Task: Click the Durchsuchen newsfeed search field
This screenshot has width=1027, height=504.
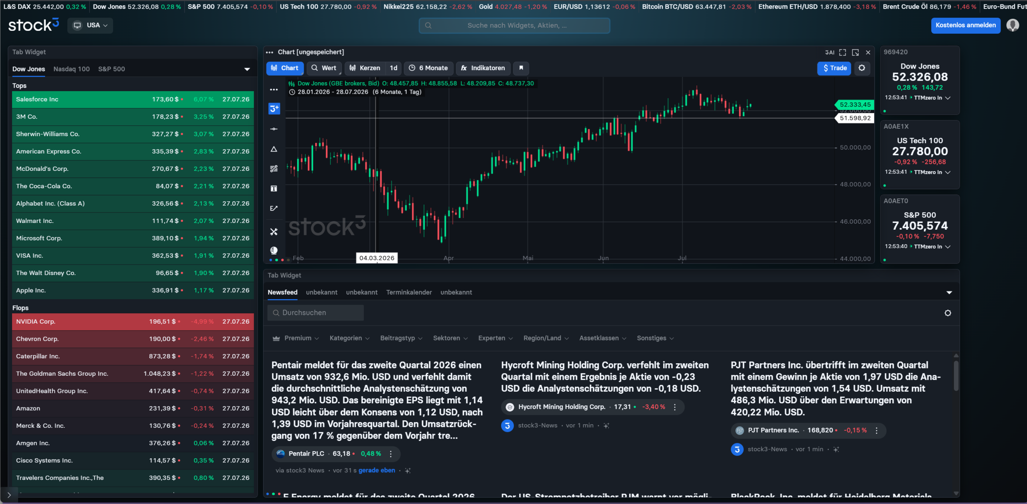Action: [x=315, y=313]
